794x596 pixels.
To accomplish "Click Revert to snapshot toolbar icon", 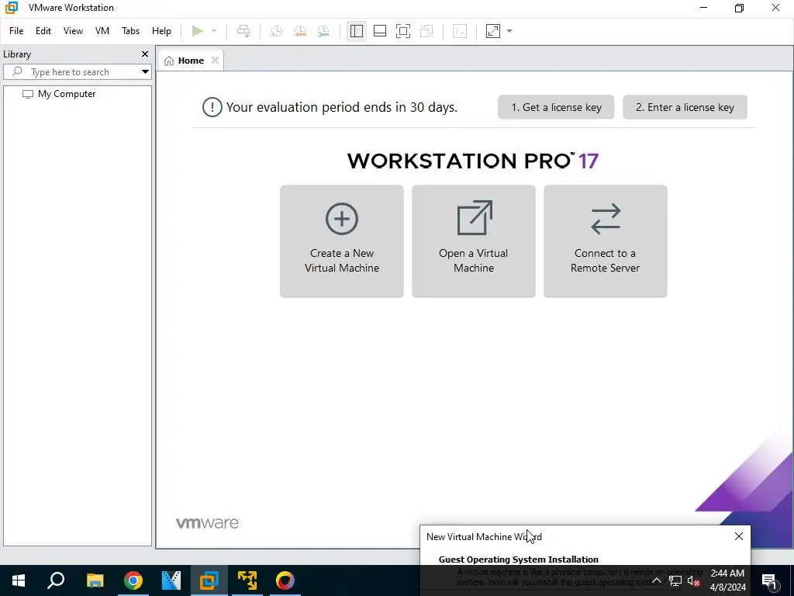I will click(x=300, y=31).
